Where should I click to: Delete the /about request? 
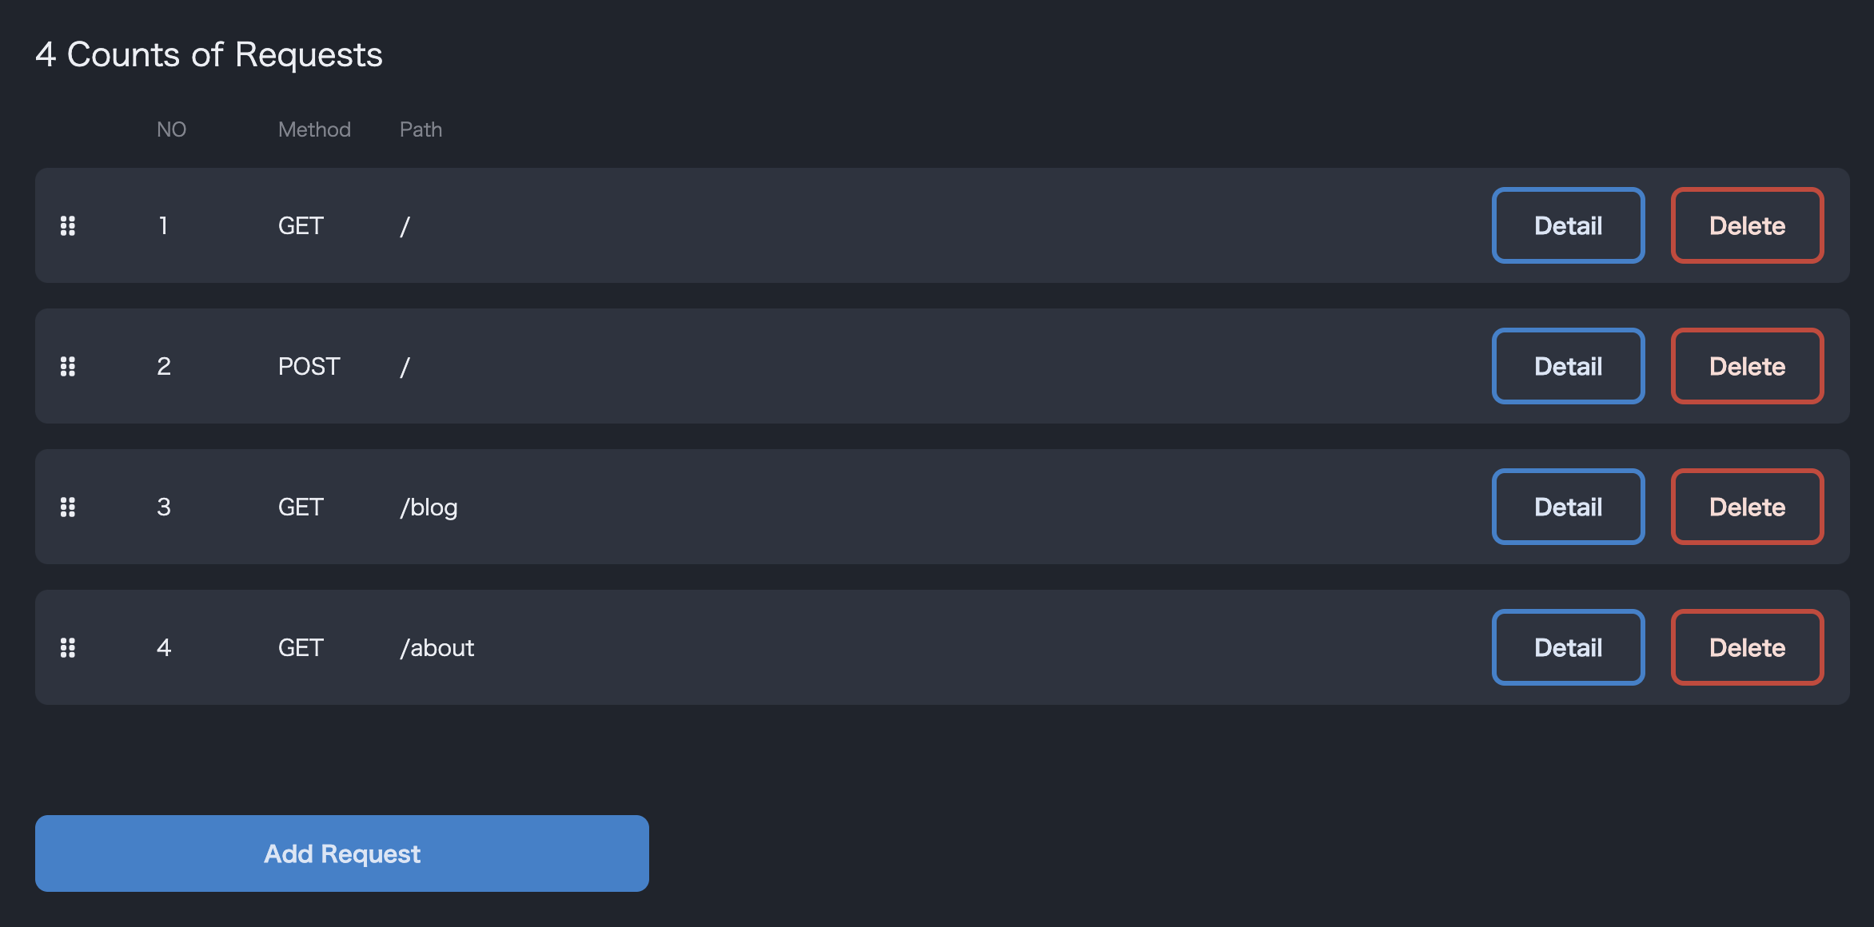(1747, 647)
